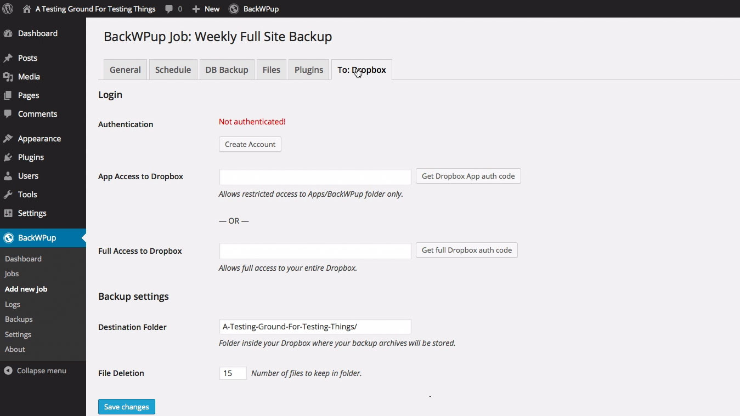The width and height of the screenshot is (740, 416).
Task: Click Get Dropbox App auth code button
Action: tap(468, 176)
